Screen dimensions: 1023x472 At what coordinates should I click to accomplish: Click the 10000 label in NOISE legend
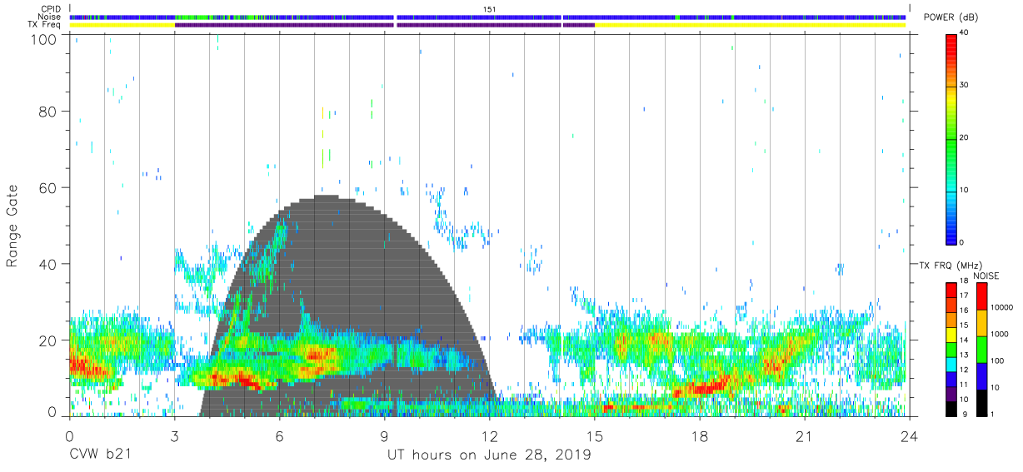pos(1001,307)
